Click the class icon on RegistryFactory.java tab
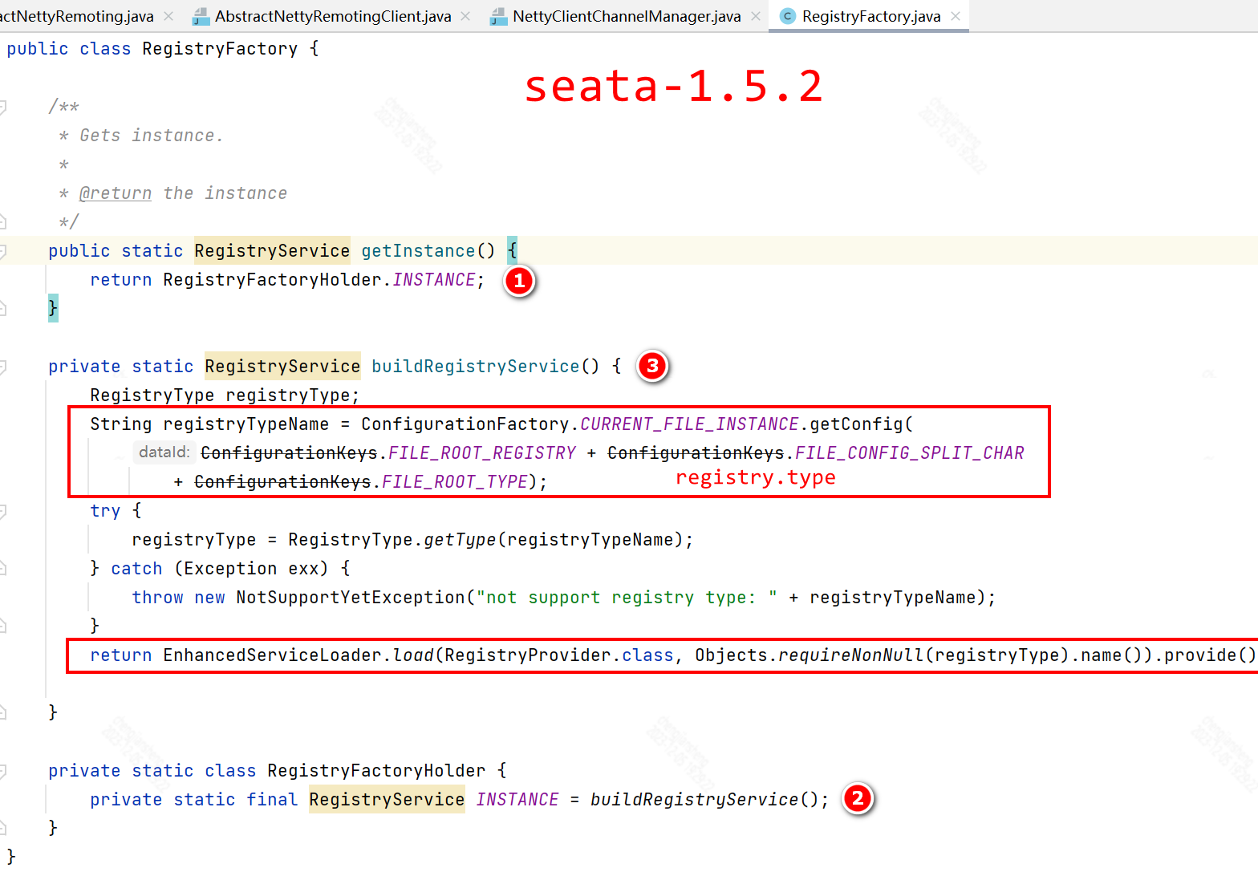Screen dimensions: 1258x872 tap(788, 16)
